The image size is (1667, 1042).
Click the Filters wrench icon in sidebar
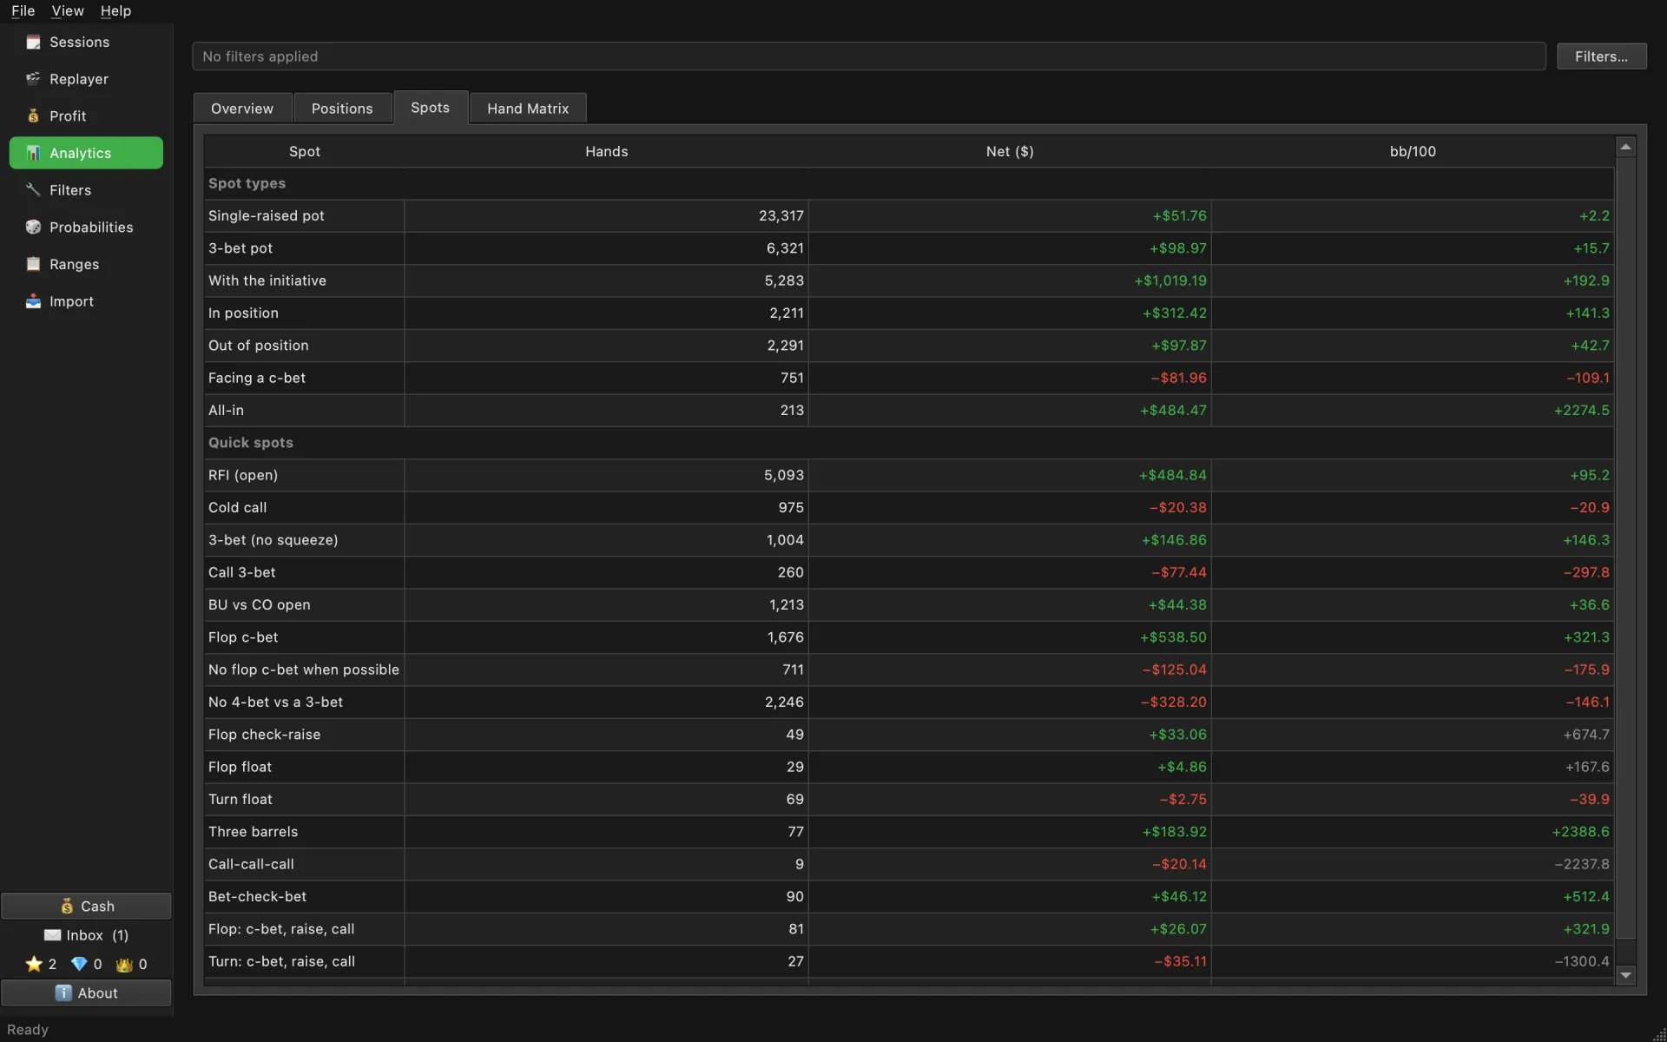click(33, 190)
